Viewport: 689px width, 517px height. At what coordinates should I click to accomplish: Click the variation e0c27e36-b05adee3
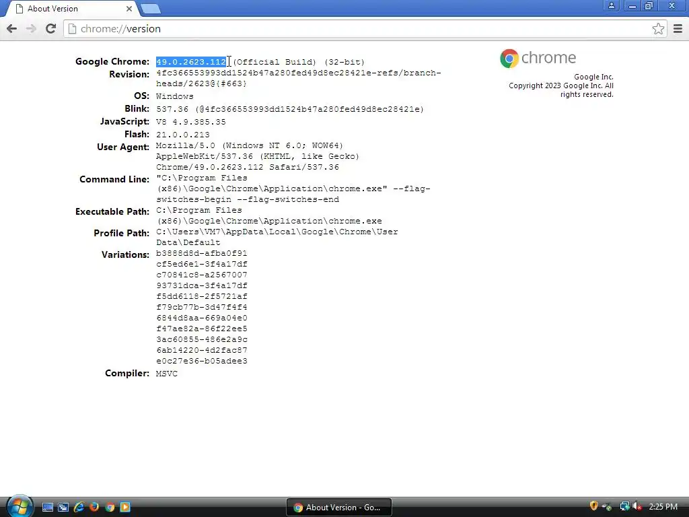(x=202, y=361)
